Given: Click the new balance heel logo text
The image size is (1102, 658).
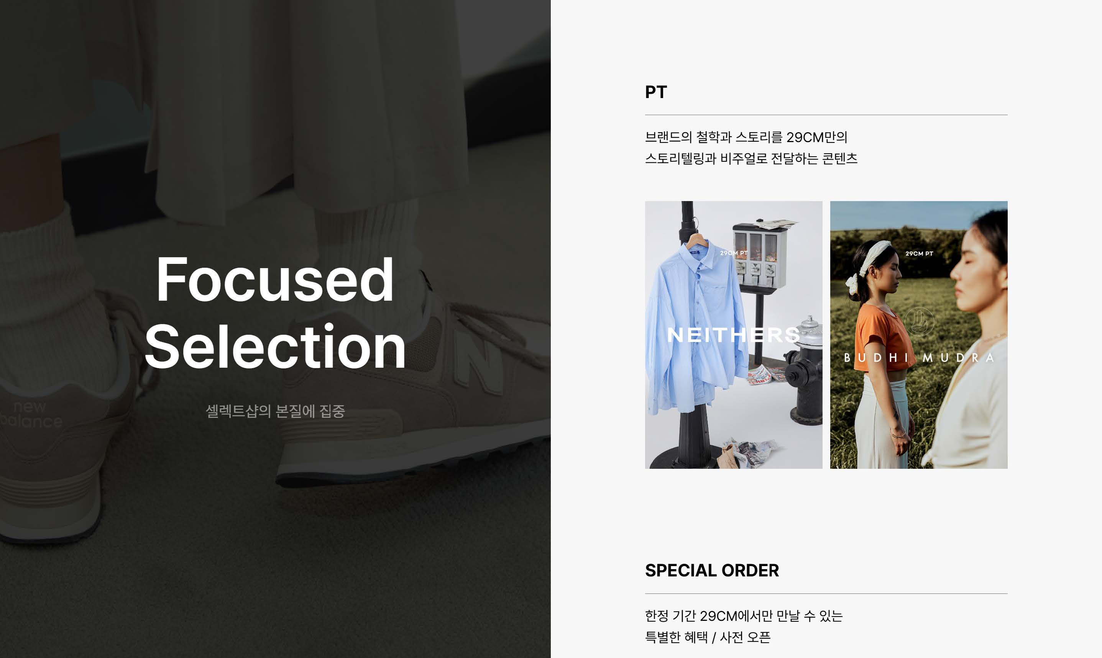Looking at the screenshot, I should pyautogui.click(x=31, y=414).
